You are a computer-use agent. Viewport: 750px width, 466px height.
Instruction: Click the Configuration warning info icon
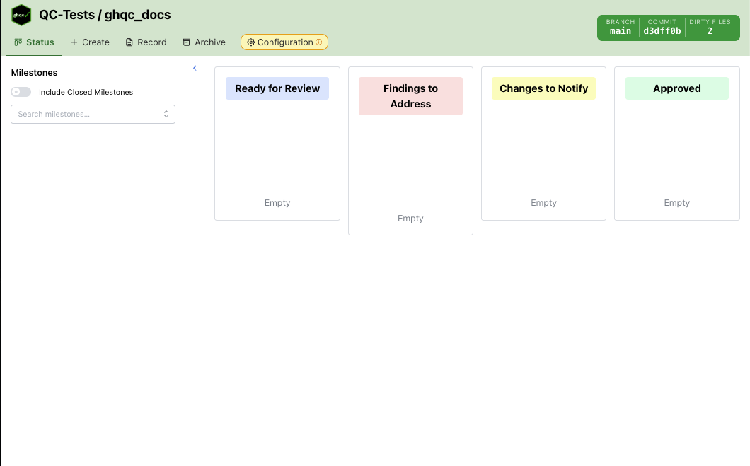[x=318, y=42]
